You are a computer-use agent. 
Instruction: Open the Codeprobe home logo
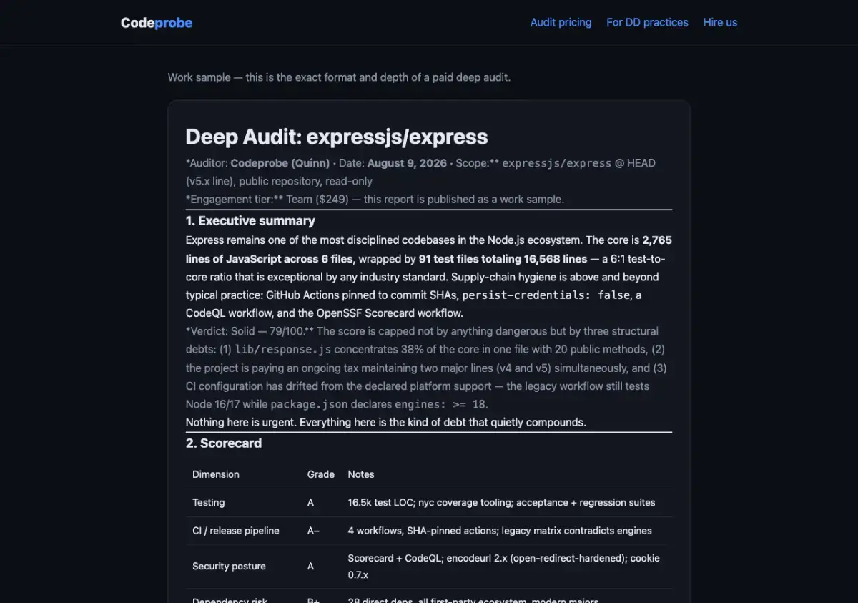(x=157, y=23)
